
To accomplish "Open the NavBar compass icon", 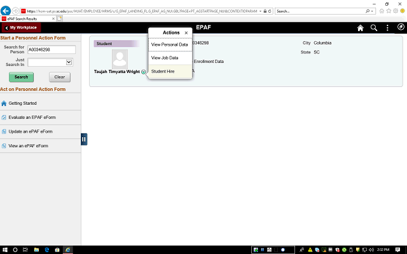I will (x=401, y=27).
